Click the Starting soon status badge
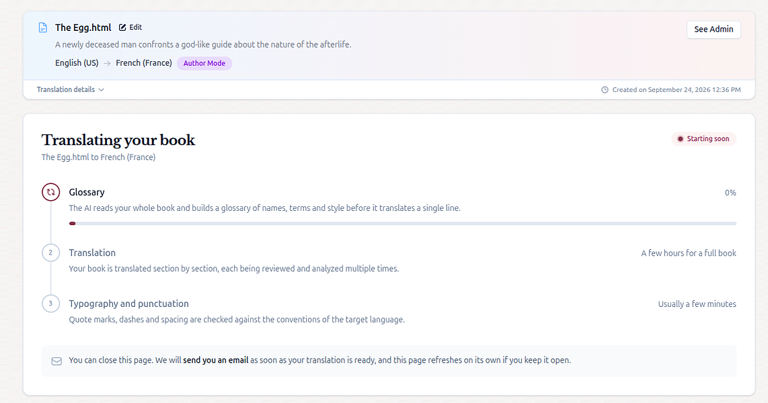 703,139
